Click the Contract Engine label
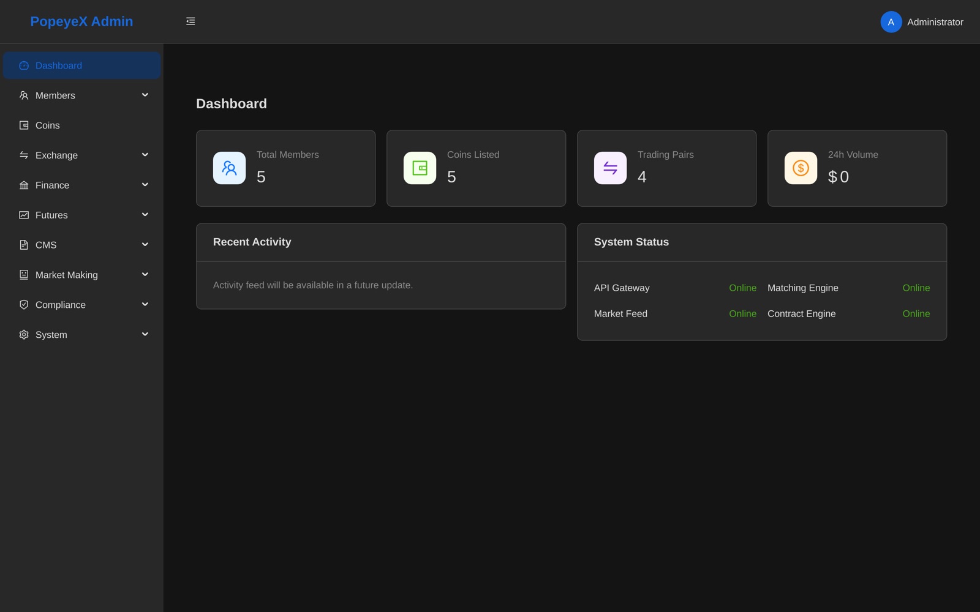The image size is (980, 612). [801, 313]
